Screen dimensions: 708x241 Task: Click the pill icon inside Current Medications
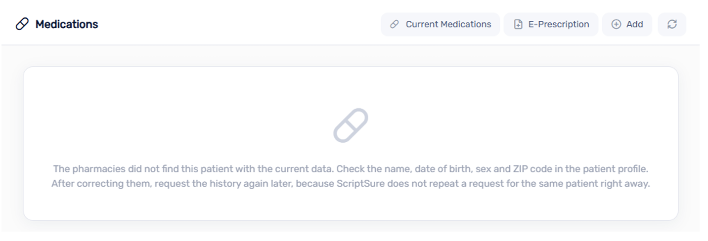point(394,24)
